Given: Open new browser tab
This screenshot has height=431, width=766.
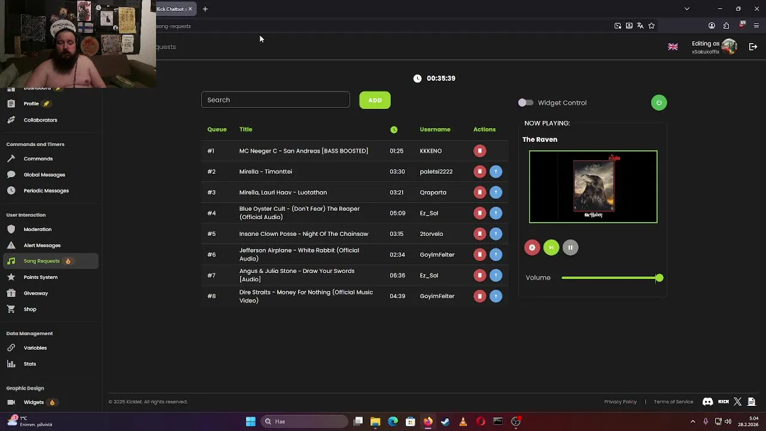Looking at the screenshot, I should pos(205,9).
